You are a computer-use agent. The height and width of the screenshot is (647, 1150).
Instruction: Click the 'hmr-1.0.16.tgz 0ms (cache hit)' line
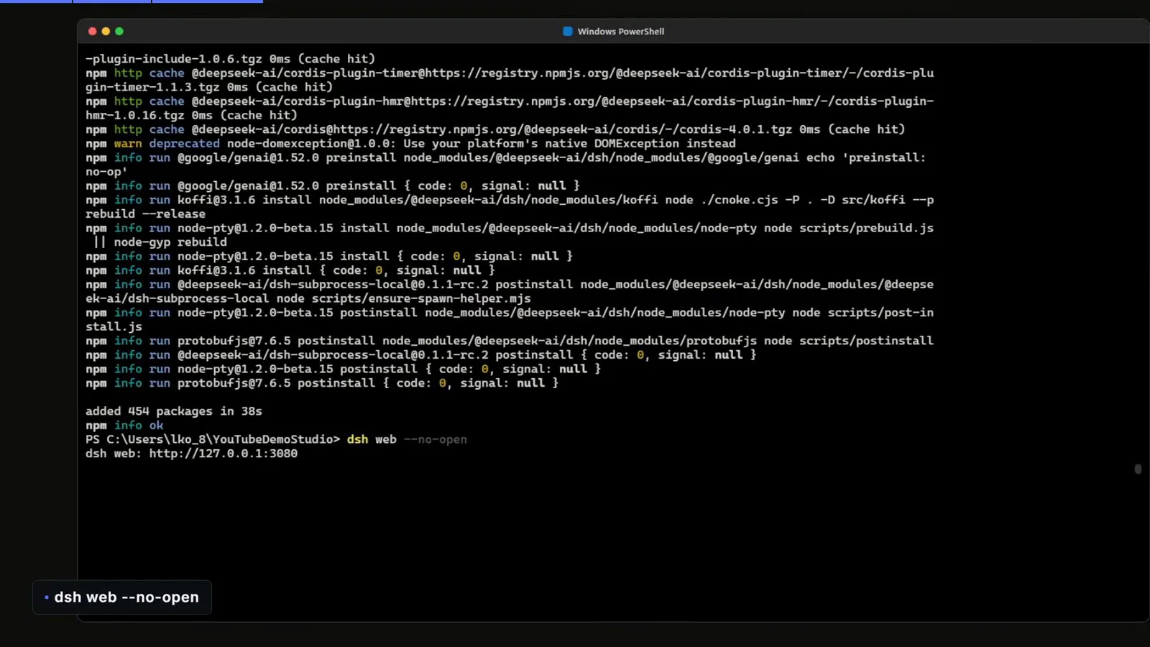click(191, 115)
